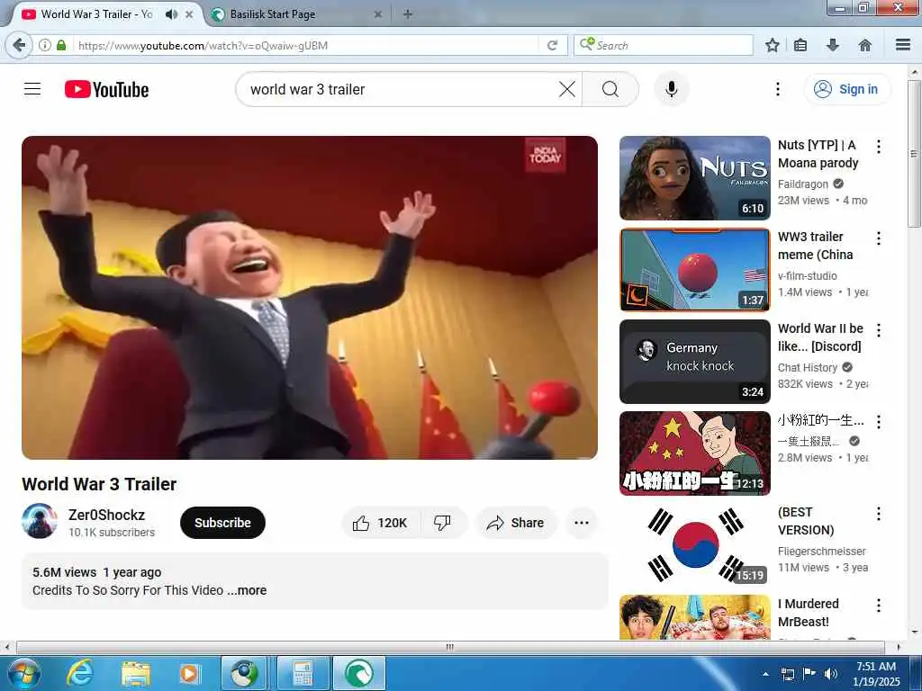Click the horizontal page scrollbar

[450, 647]
